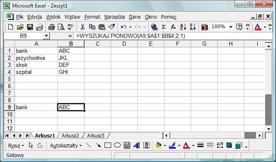The image size is (276, 162).
Task: Open the line color dropdown arrow on the drawing toolbar
Action: pos(179,145)
